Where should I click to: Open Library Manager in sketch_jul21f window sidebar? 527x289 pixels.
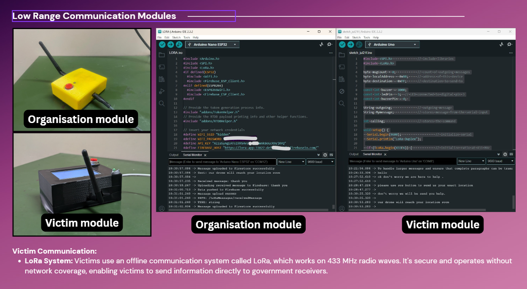pyautogui.click(x=342, y=79)
